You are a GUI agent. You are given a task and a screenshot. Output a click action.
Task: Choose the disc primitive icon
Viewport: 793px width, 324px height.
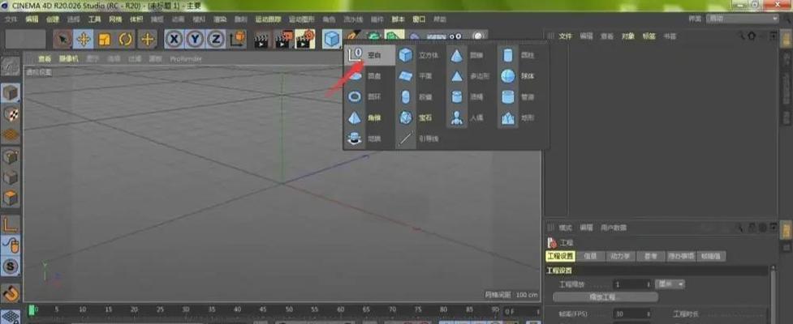click(x=355, y=75)
